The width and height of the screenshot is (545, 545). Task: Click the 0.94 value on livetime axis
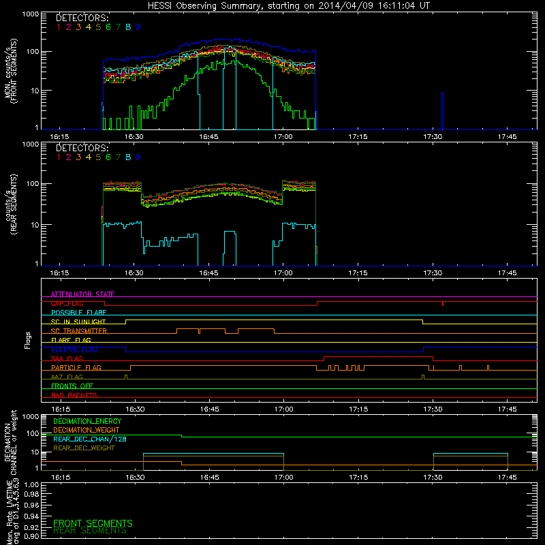(31, 516)
